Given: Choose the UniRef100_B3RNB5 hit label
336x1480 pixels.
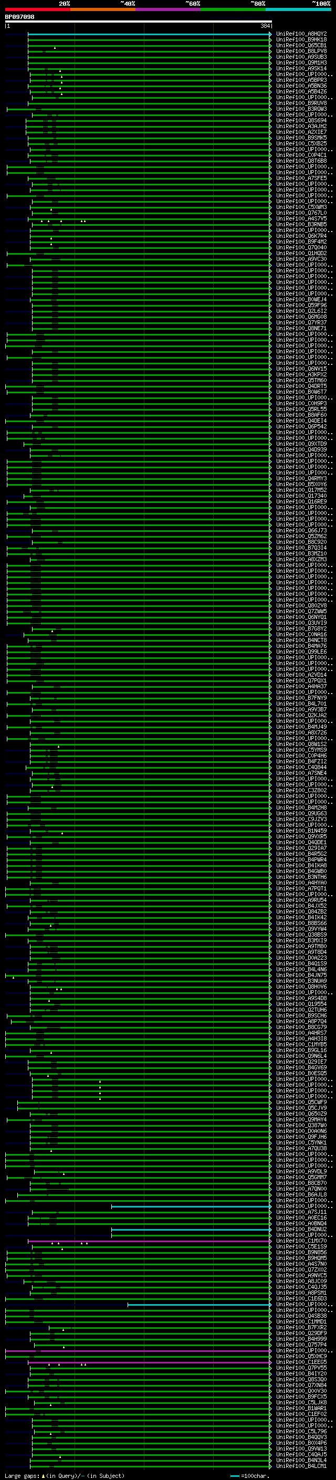Looking at the screenshot, I should (301, 224).
